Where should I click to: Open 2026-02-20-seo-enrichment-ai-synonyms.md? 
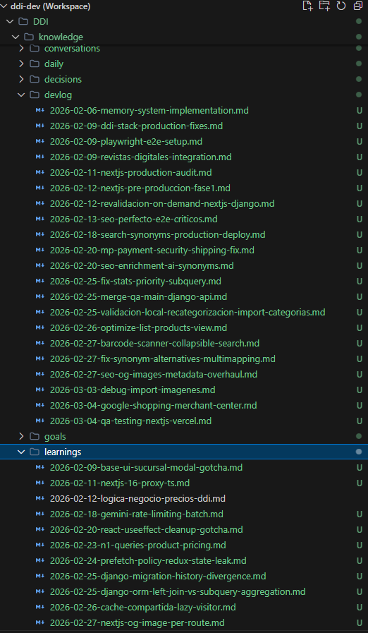tap(142, 265)
